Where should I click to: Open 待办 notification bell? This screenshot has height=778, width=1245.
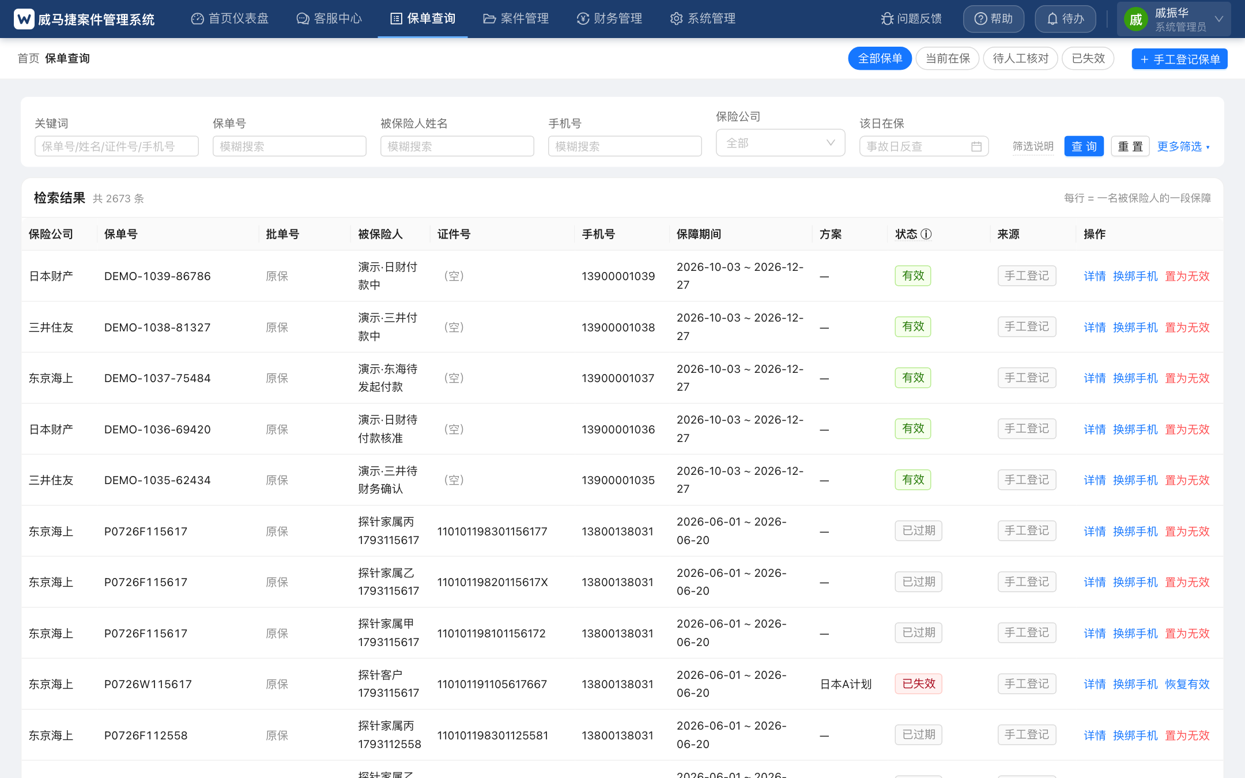tap(1065, 19)
